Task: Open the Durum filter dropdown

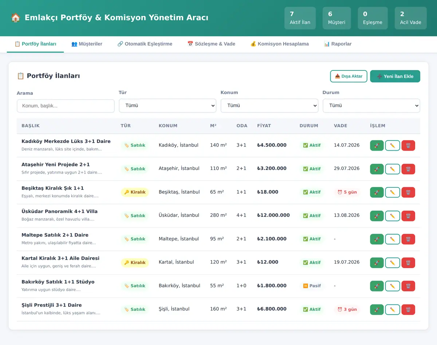Action: tap(371, 106)
